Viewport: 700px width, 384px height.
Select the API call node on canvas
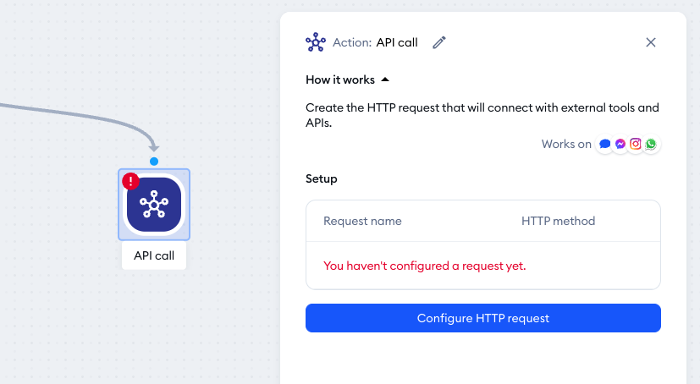154,205
